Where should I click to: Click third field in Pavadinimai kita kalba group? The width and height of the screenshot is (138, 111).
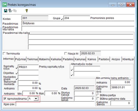81,47
